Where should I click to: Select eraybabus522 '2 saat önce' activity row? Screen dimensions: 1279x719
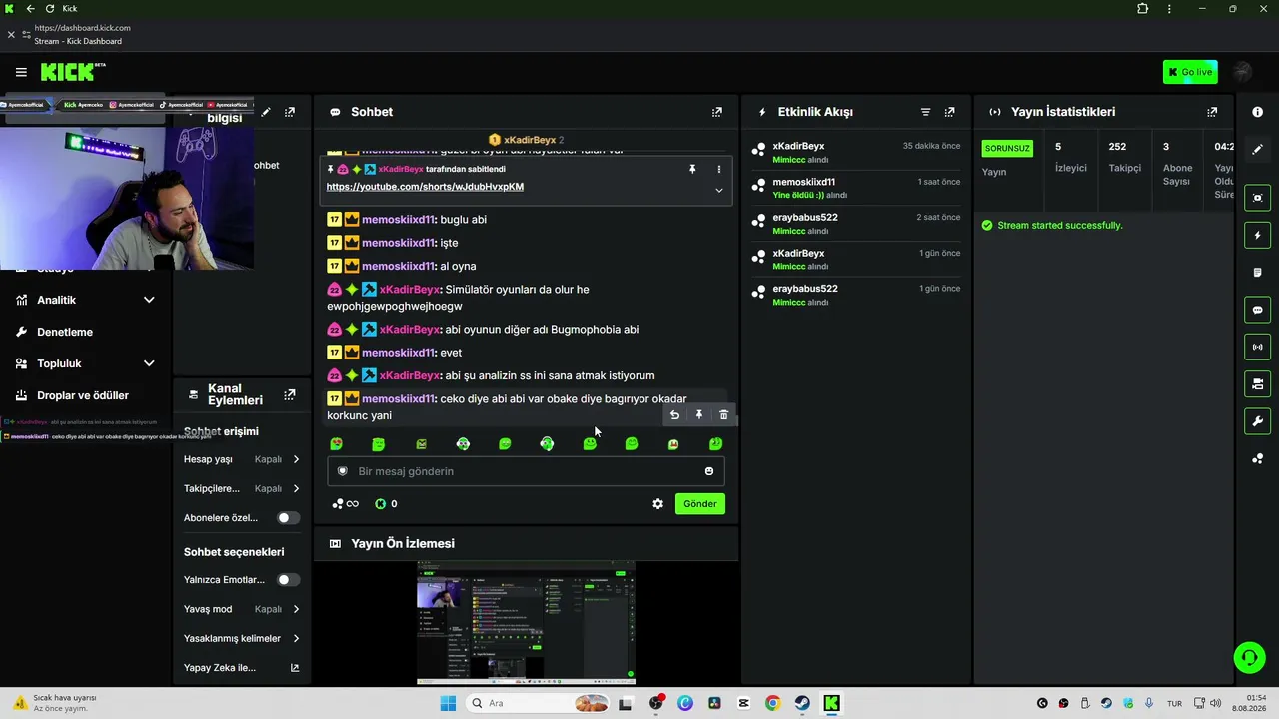pyautogui.click(x=855, y=223)
